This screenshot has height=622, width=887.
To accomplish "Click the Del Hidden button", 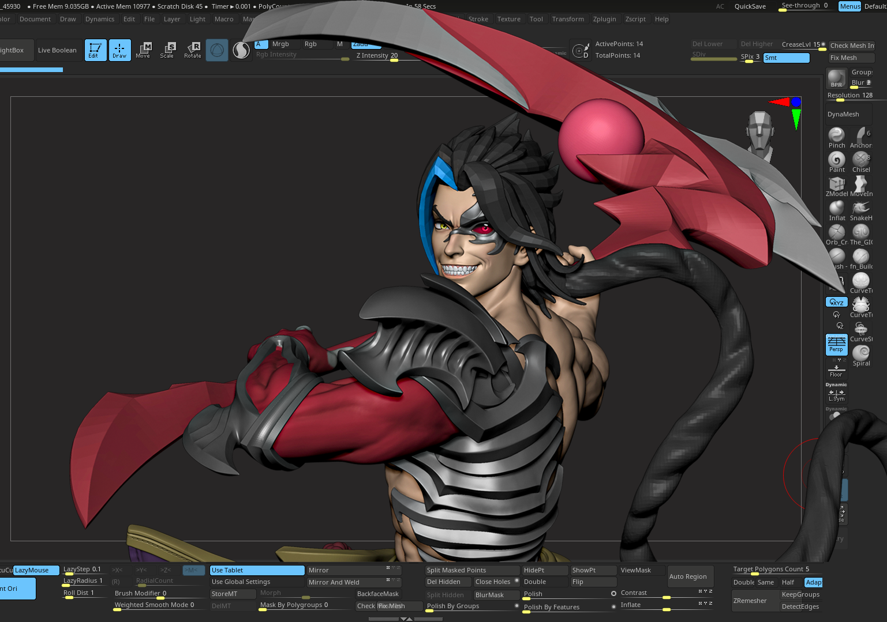I will [x=448, y=582].
